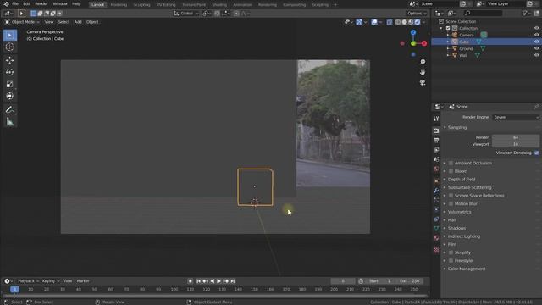
Task: Enable the Simplify checkbox
Action: click(x=451, y=252)
